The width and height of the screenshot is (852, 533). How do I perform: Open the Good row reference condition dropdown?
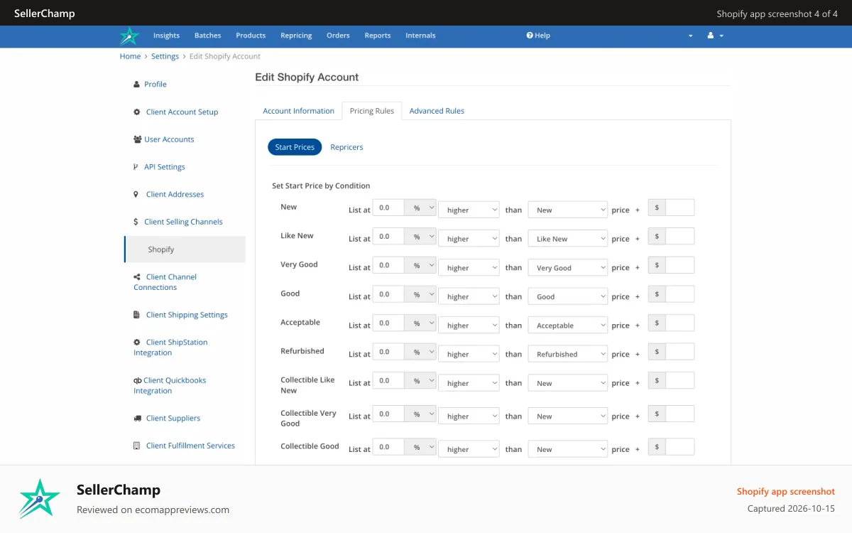point(568,296)
